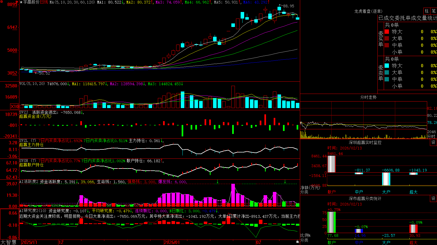
Task: Click the AI活跃度2 indicator label
Action: pyautogui.click(x=29, y=182)
